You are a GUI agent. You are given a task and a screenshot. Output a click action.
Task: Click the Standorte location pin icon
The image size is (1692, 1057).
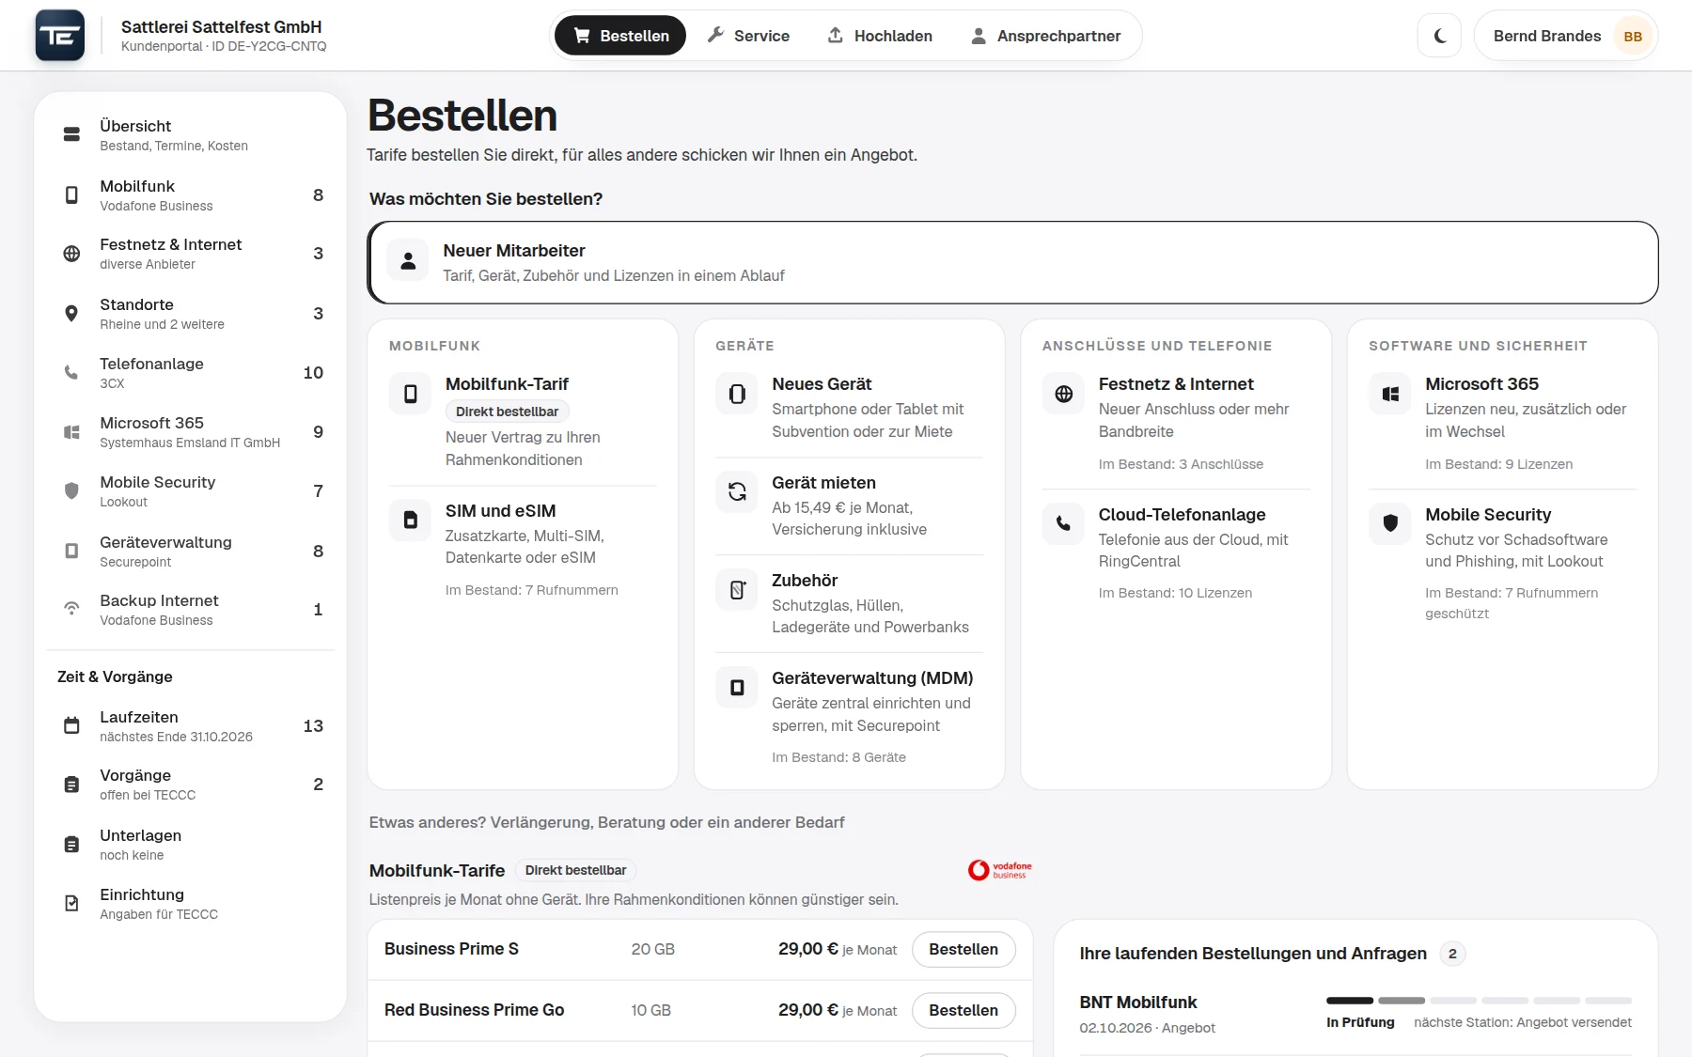71,313
